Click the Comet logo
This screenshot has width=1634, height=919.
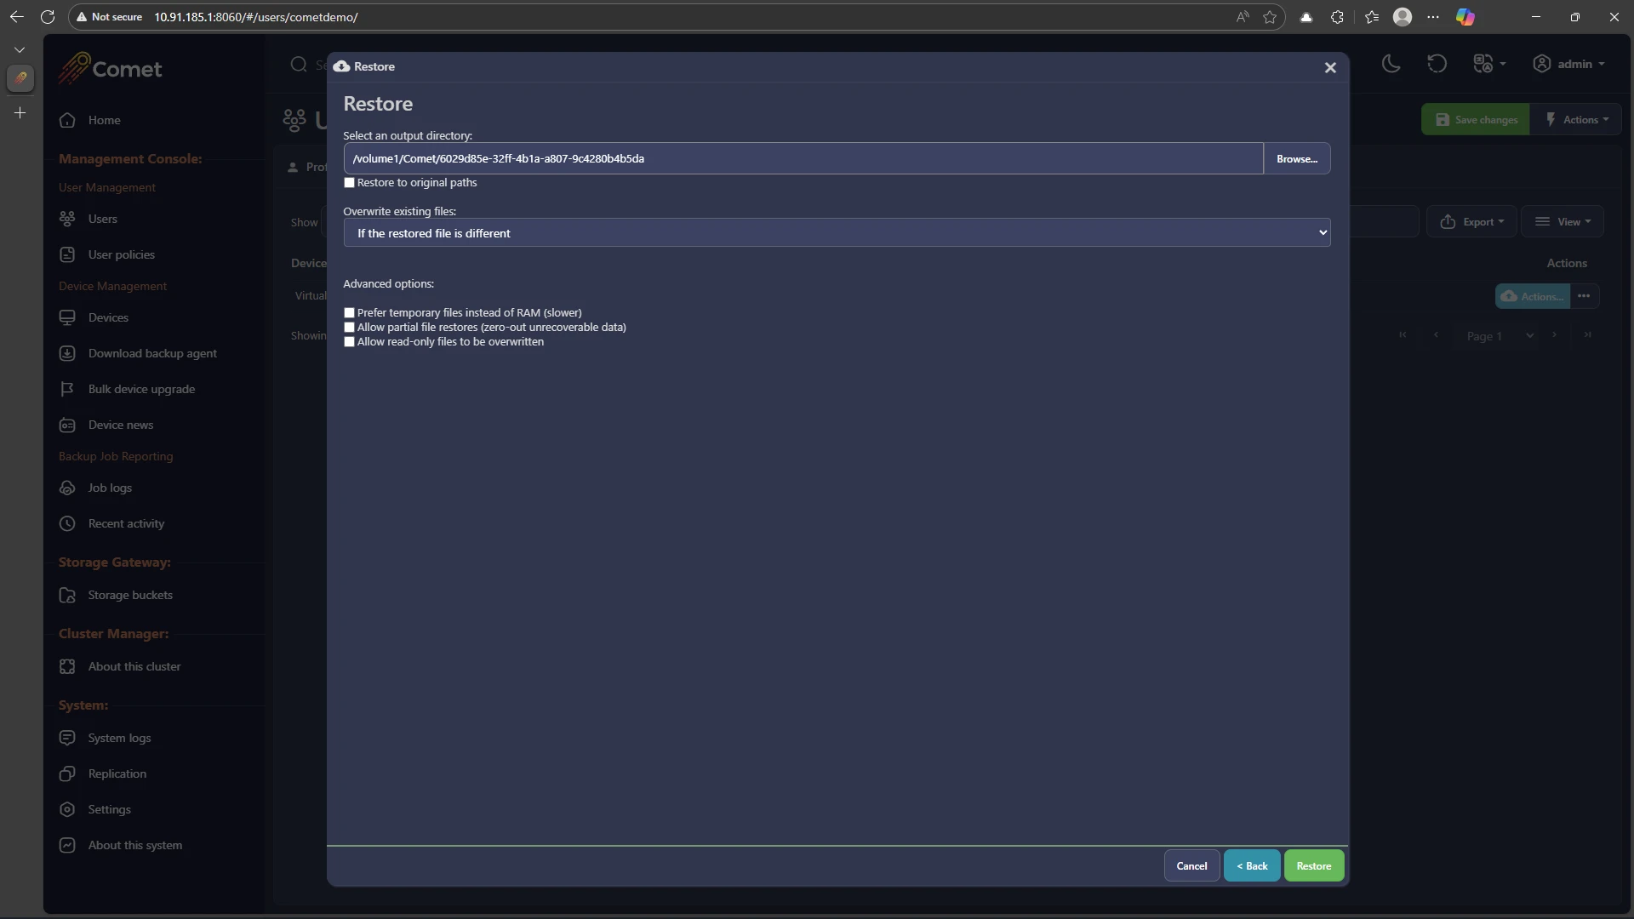(110, 69)
